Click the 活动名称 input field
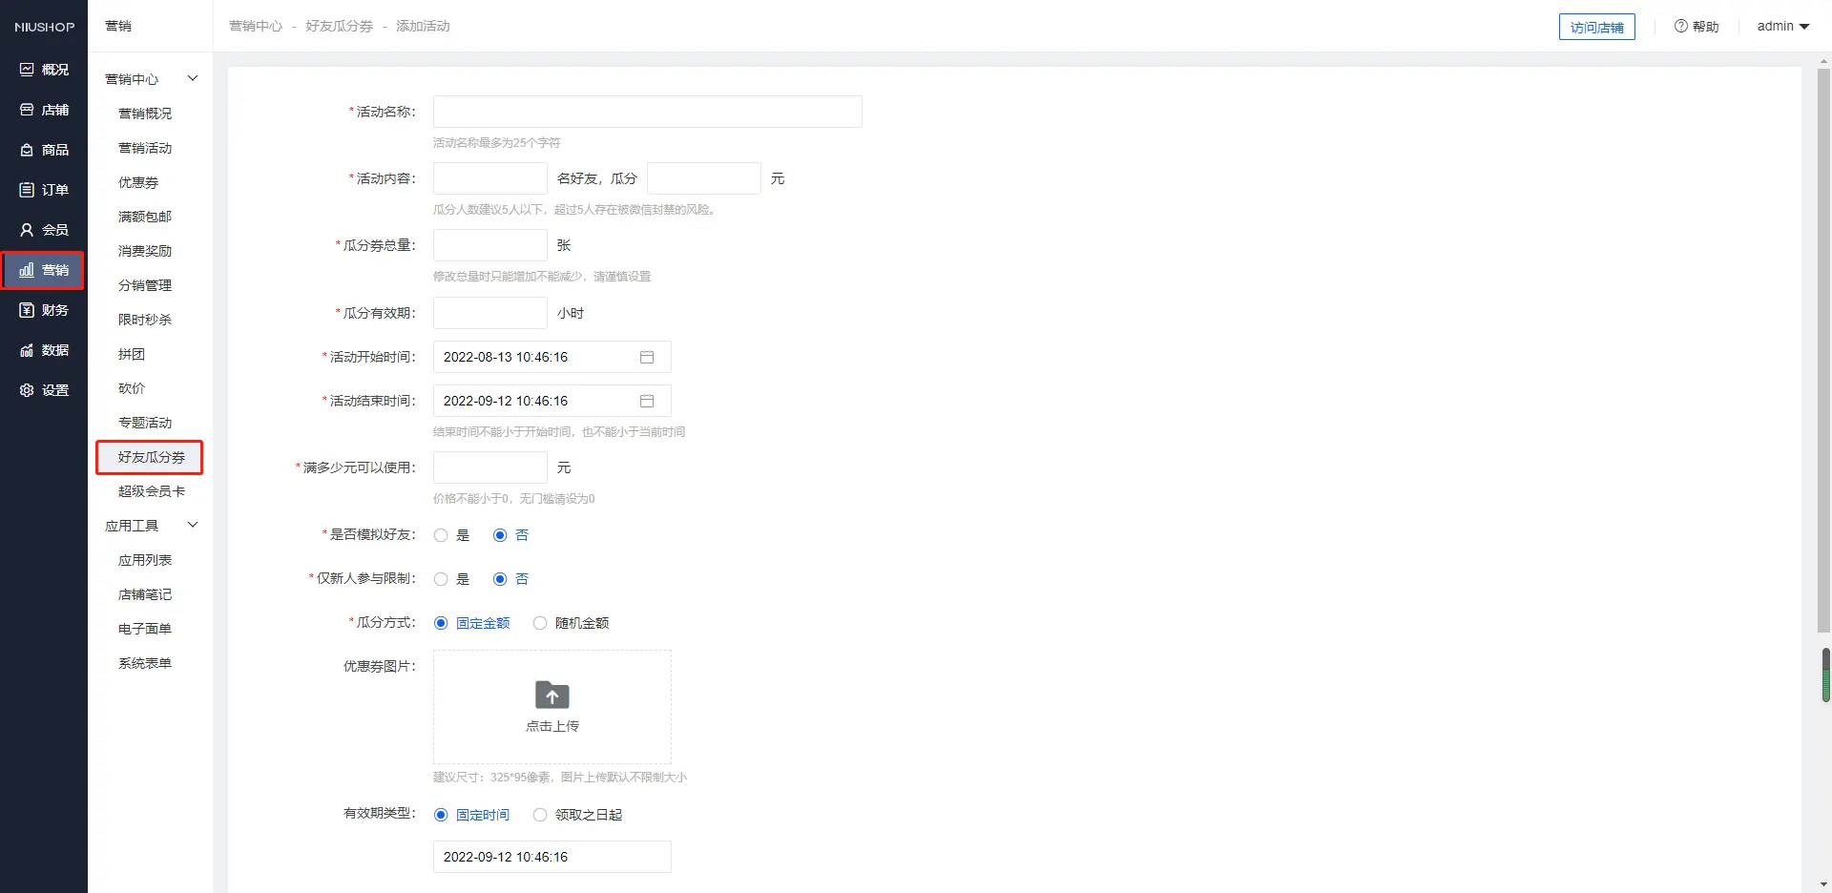1832x893 pixels. (647, 112)
